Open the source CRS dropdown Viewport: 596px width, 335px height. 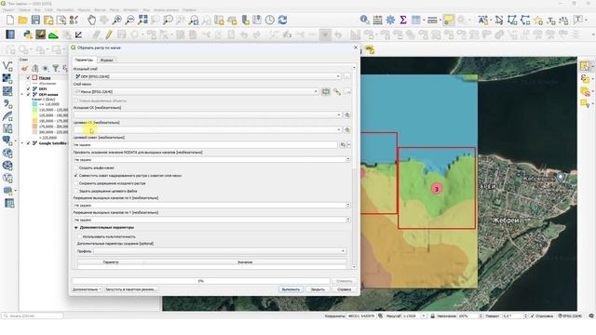208,114
